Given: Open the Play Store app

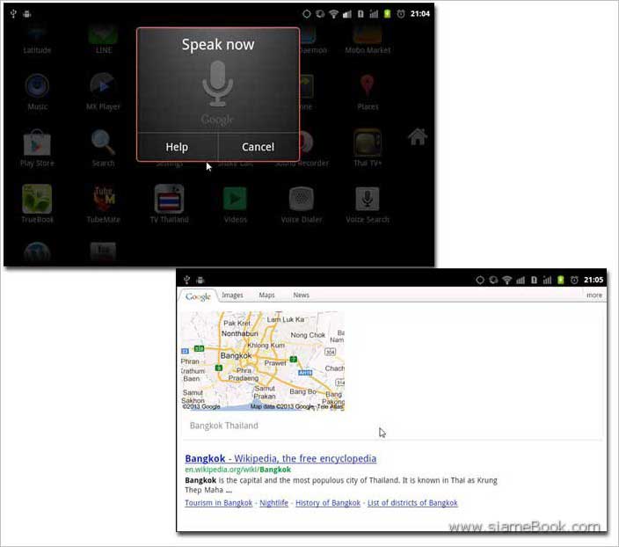Looking at the screenshot, I should (37, 148).
